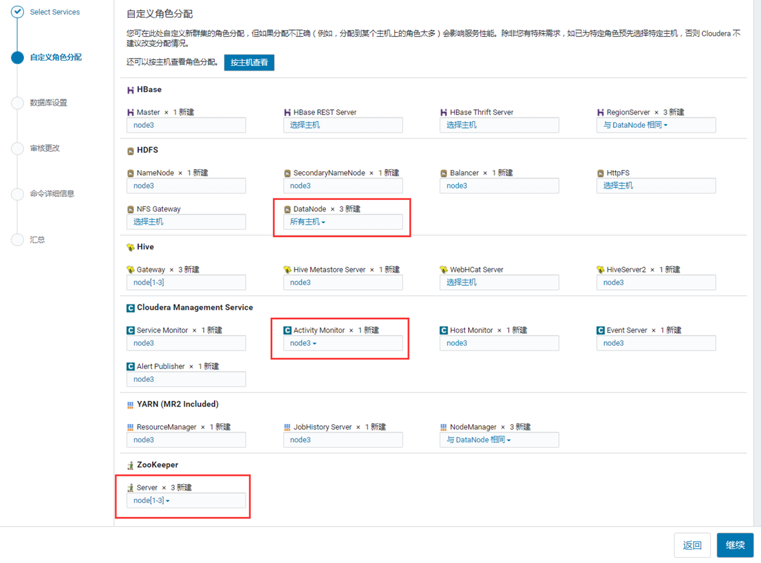Click the icon beside HBase Thrift Server
761x563 pixels.
tap(443, 113)
